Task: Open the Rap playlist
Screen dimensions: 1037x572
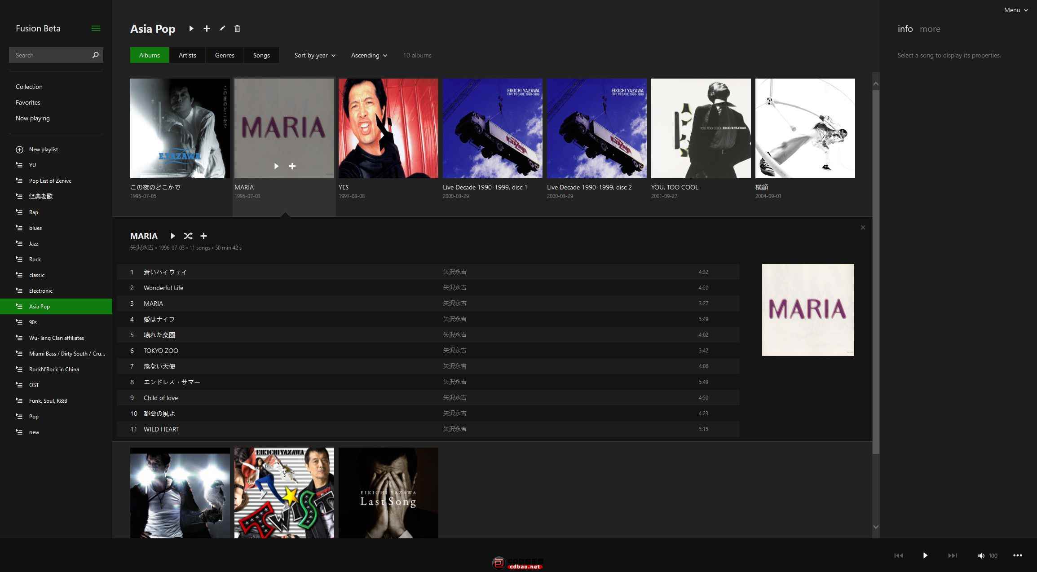Action: coord(56,212)
